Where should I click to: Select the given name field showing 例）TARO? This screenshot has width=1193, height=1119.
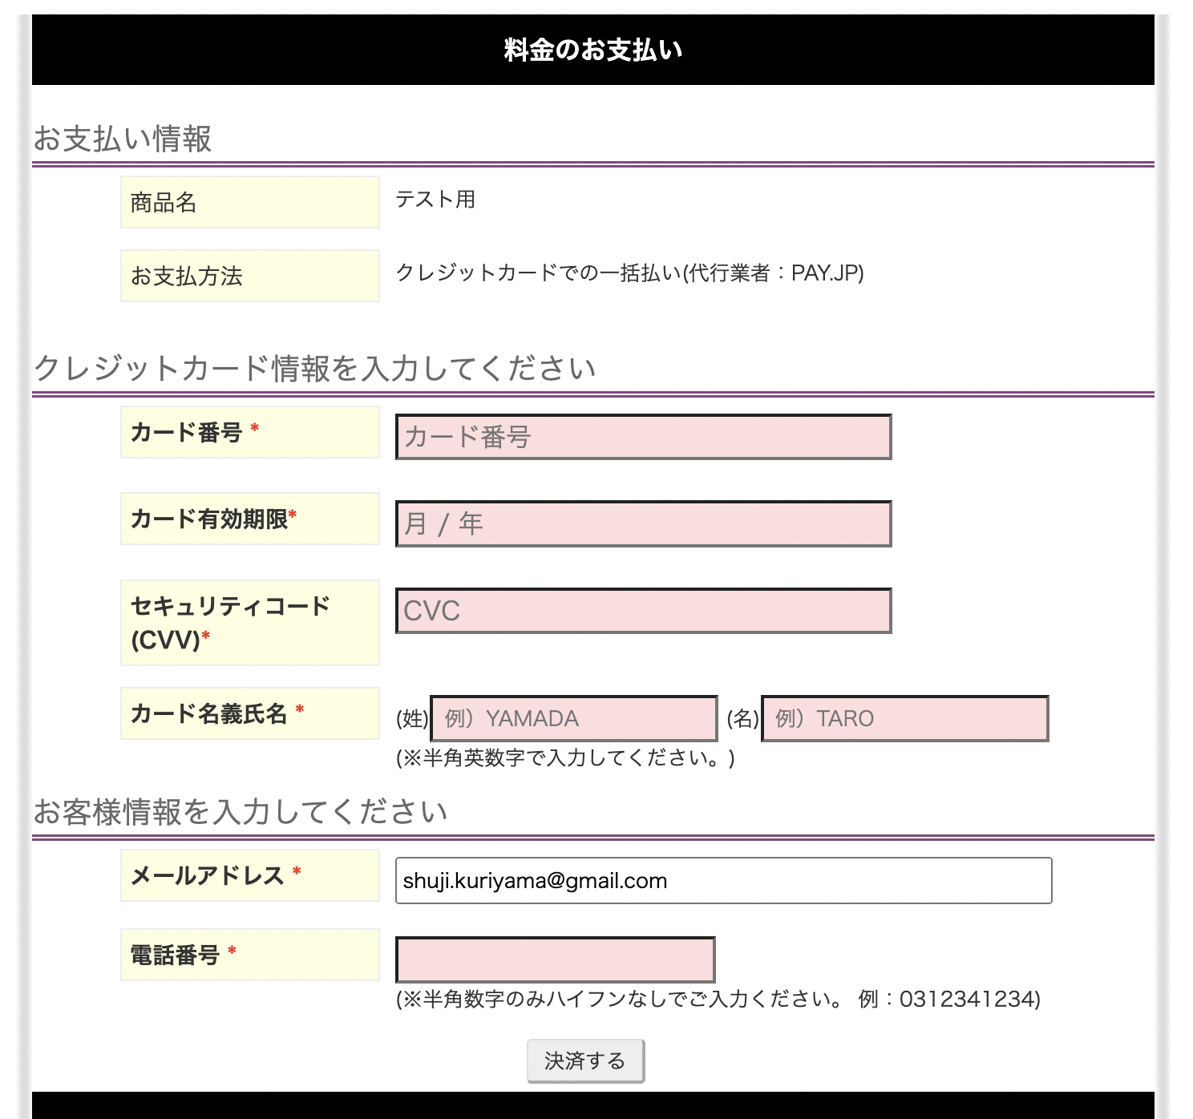(x=904, y=718)
